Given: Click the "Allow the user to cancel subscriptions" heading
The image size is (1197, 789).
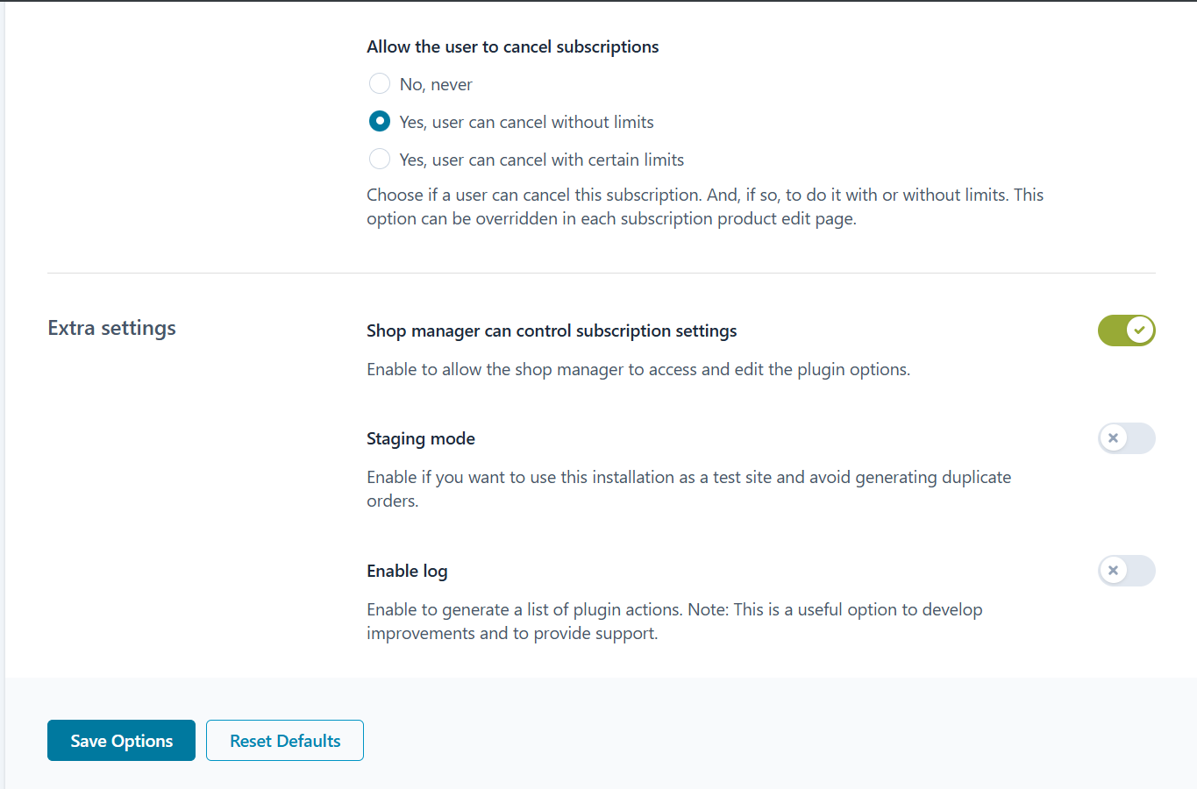Looking at the screenshot, I should [512, 47].
